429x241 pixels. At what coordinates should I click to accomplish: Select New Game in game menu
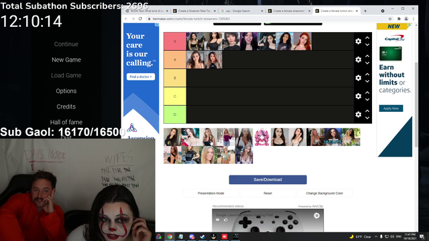point(66,60)
